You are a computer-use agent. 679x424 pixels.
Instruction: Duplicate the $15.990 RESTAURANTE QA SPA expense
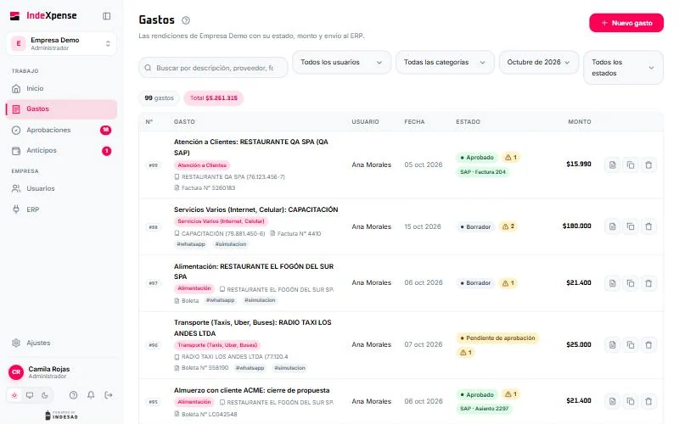pyautogui.click(x=631, y=165)
